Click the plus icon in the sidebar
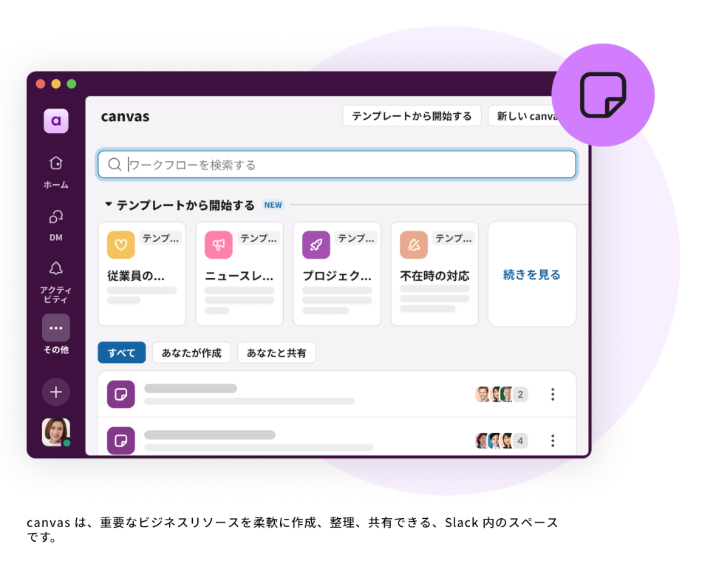The height and width of the screenshot is (561, 702). (55, 392)
